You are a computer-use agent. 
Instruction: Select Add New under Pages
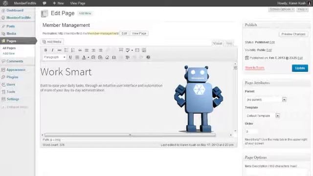tap(9, 53)
